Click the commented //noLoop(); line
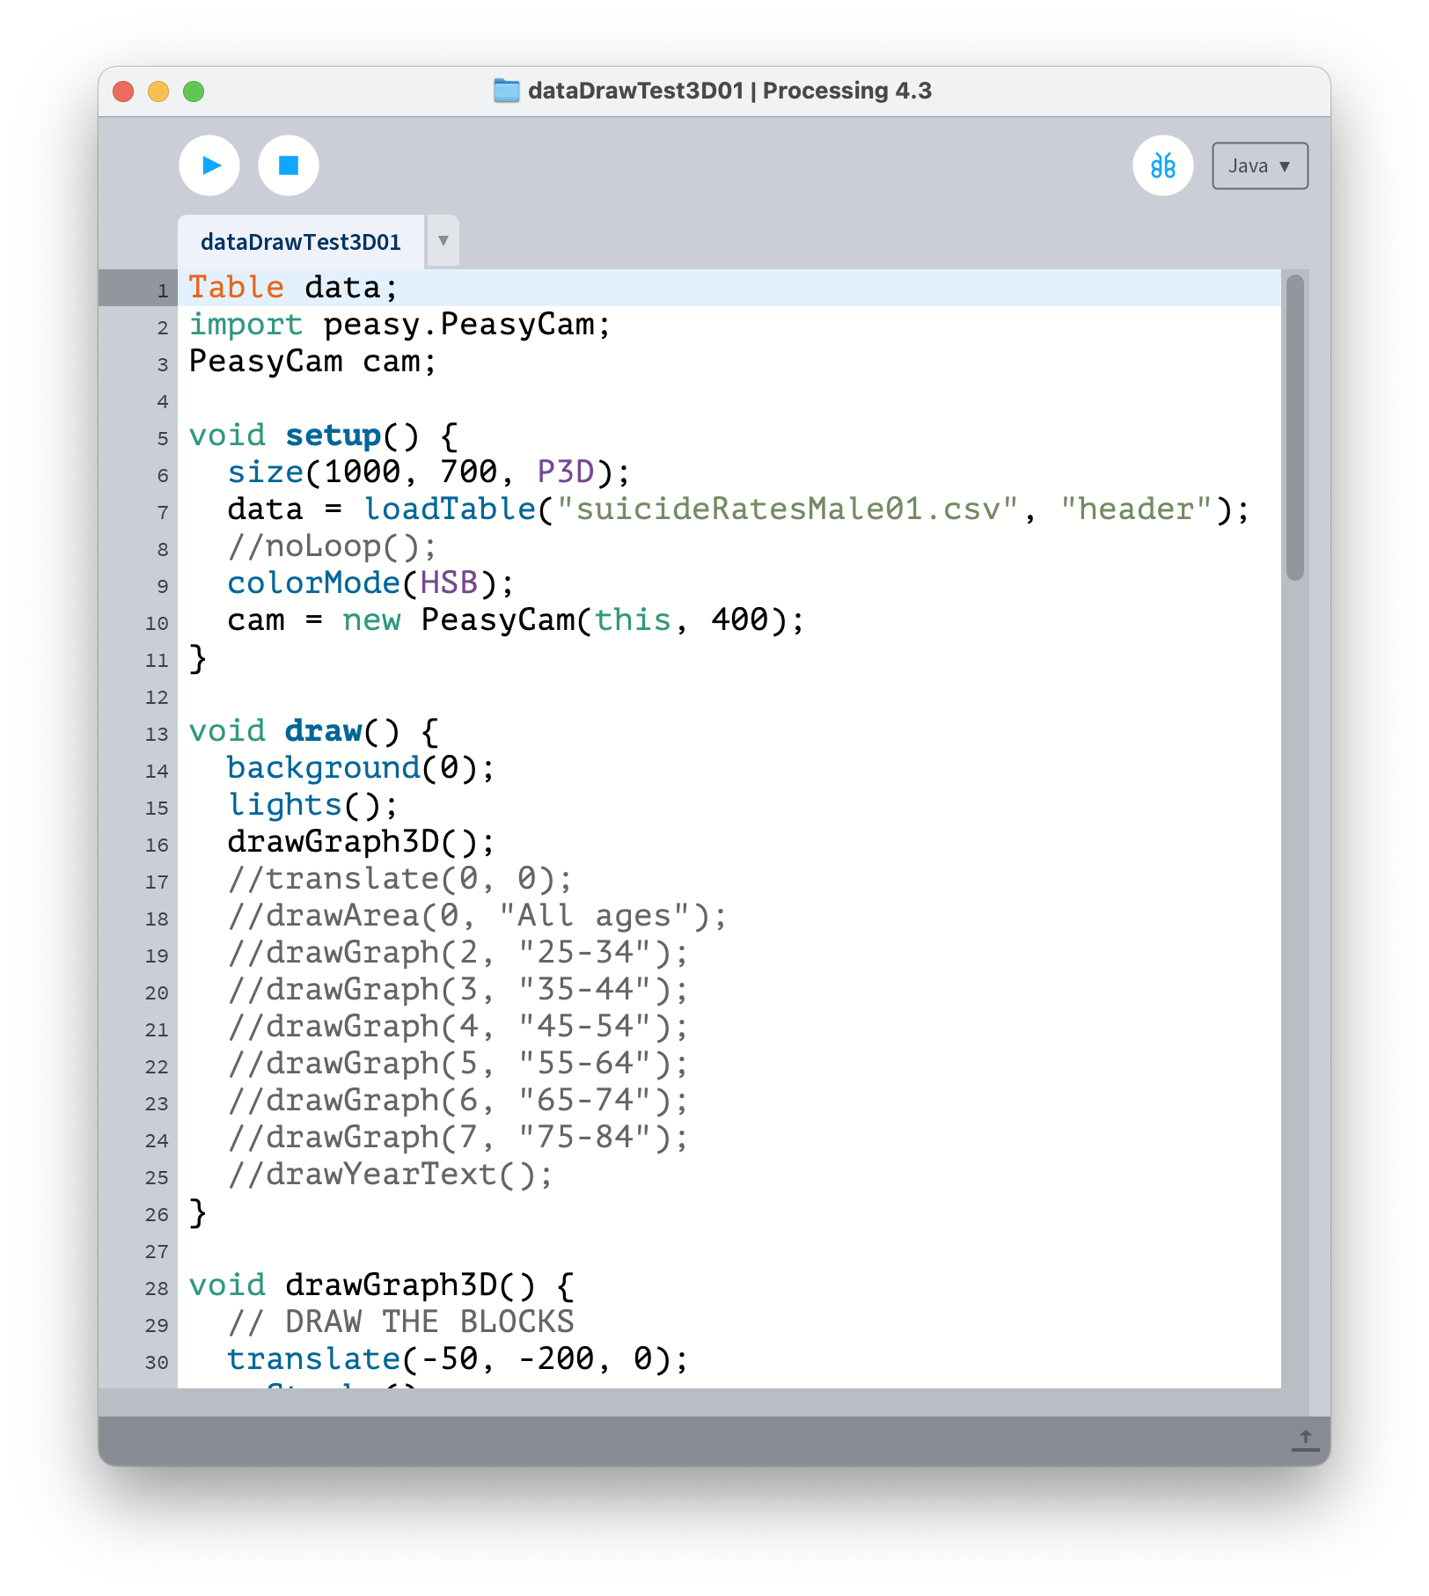The height and width of the screenshot is (1596, 1429). click(332, 546)
